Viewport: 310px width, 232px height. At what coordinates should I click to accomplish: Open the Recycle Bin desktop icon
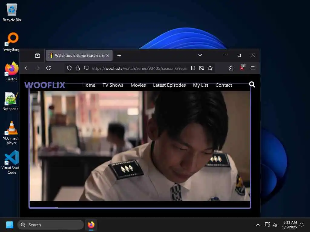12,12
